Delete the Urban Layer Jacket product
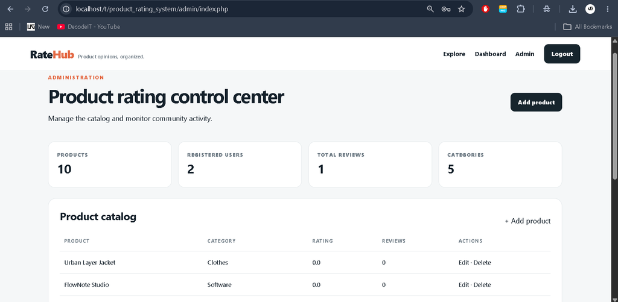This screenshot has height=302, width=618. 482,263
